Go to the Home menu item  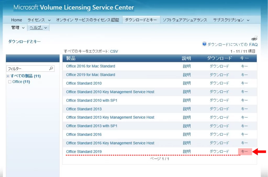pyautogui.click(x=16, y=20)
